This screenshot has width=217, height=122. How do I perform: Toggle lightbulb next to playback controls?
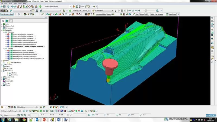point(116,11)
